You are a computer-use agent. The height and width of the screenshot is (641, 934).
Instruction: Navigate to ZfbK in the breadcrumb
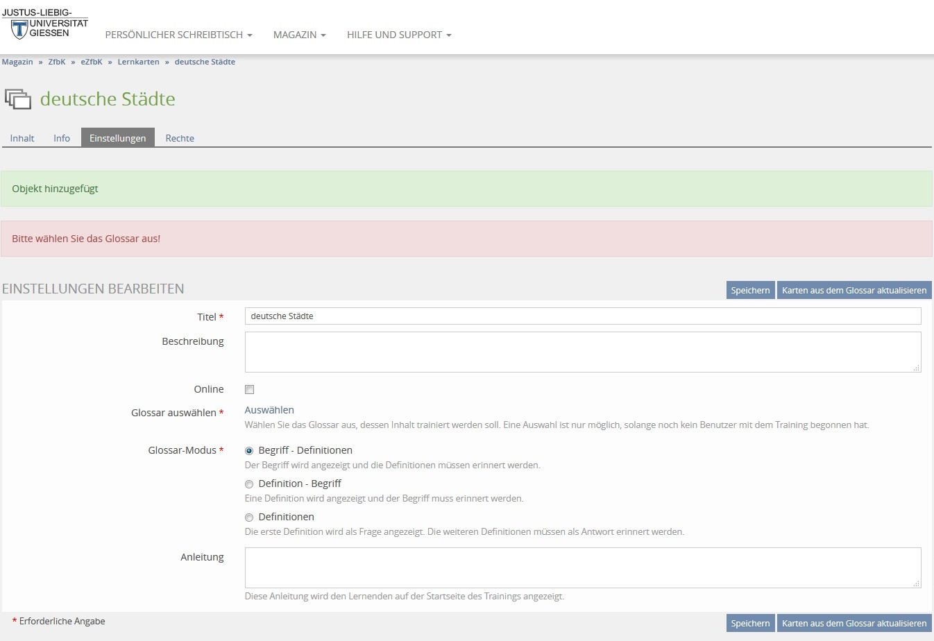point(57,62)
